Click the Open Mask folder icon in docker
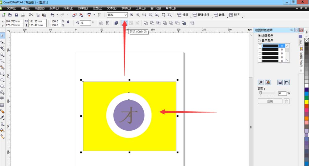 (287, 82)
